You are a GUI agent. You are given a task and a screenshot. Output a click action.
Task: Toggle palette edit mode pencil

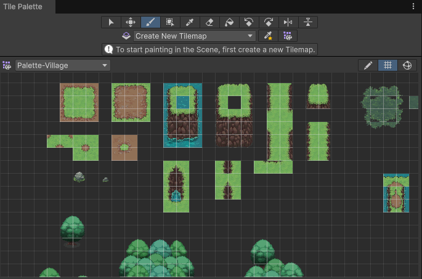pyautogui.click(x=368, y=65)
